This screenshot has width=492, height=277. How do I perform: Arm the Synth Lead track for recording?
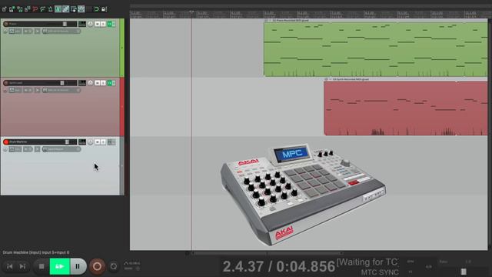5,83
